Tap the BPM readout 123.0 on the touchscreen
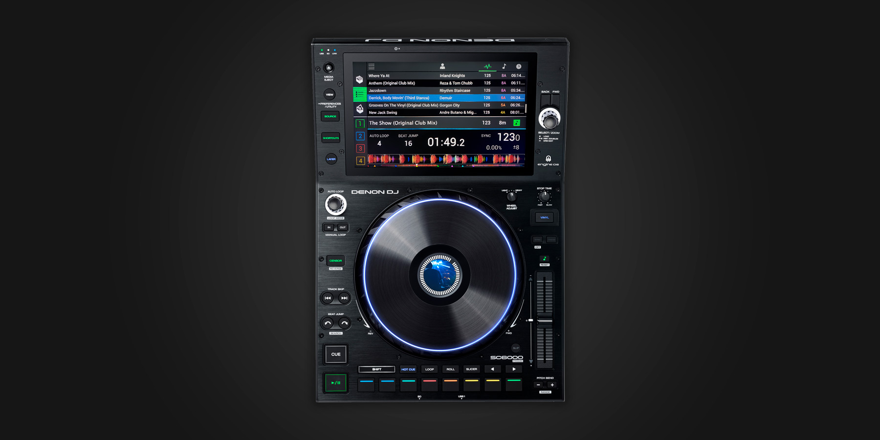The image size is (880, 440). pyautogui.click(x=508, y=137)
